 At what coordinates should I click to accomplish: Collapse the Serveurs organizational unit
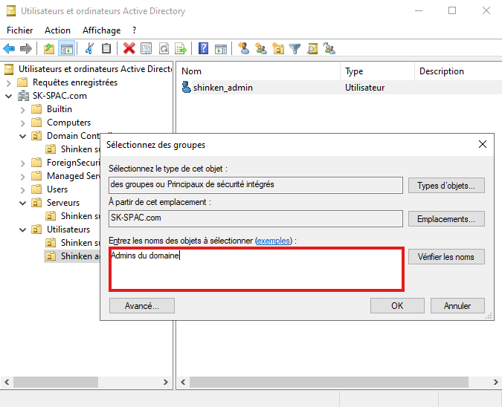22,203
